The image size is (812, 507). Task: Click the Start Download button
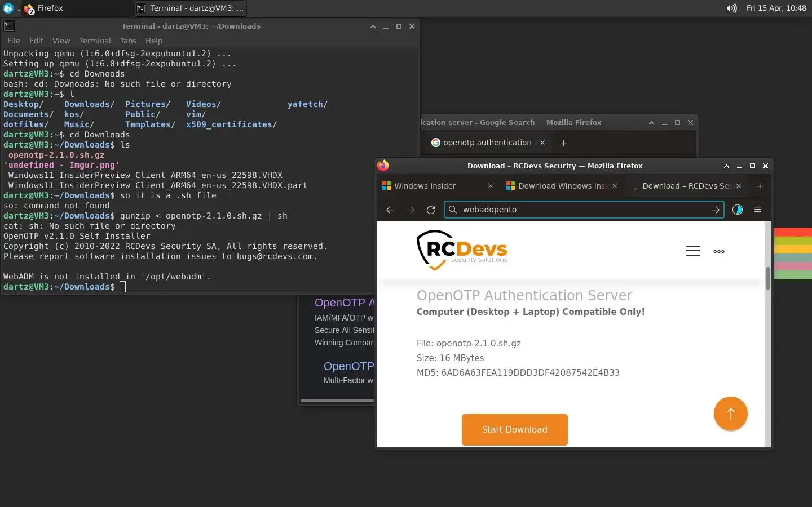(x=515, y=429)
